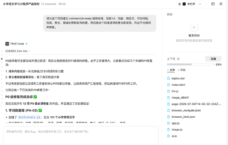Screen dimensions: 228x145
Task: Click the 53% context usage value
Action: point(218,65)
